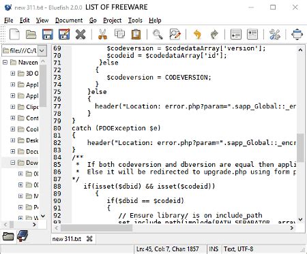Expand the Cool folder node
307x254 pixels.
[13, 129]
